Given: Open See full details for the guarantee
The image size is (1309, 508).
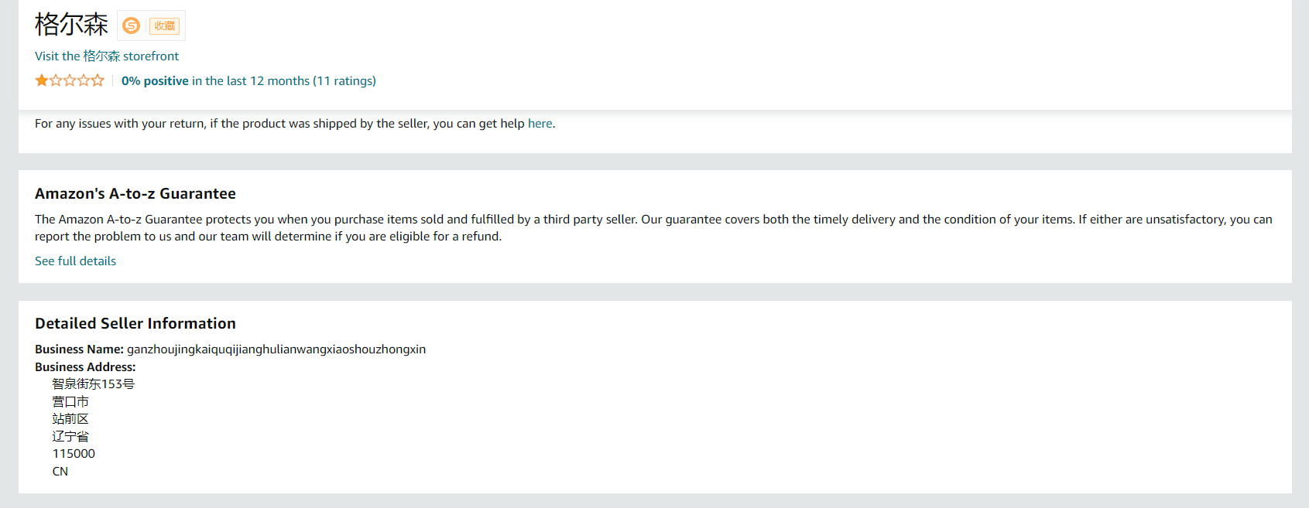Looking at the screenshot, I should click(75, 261).
